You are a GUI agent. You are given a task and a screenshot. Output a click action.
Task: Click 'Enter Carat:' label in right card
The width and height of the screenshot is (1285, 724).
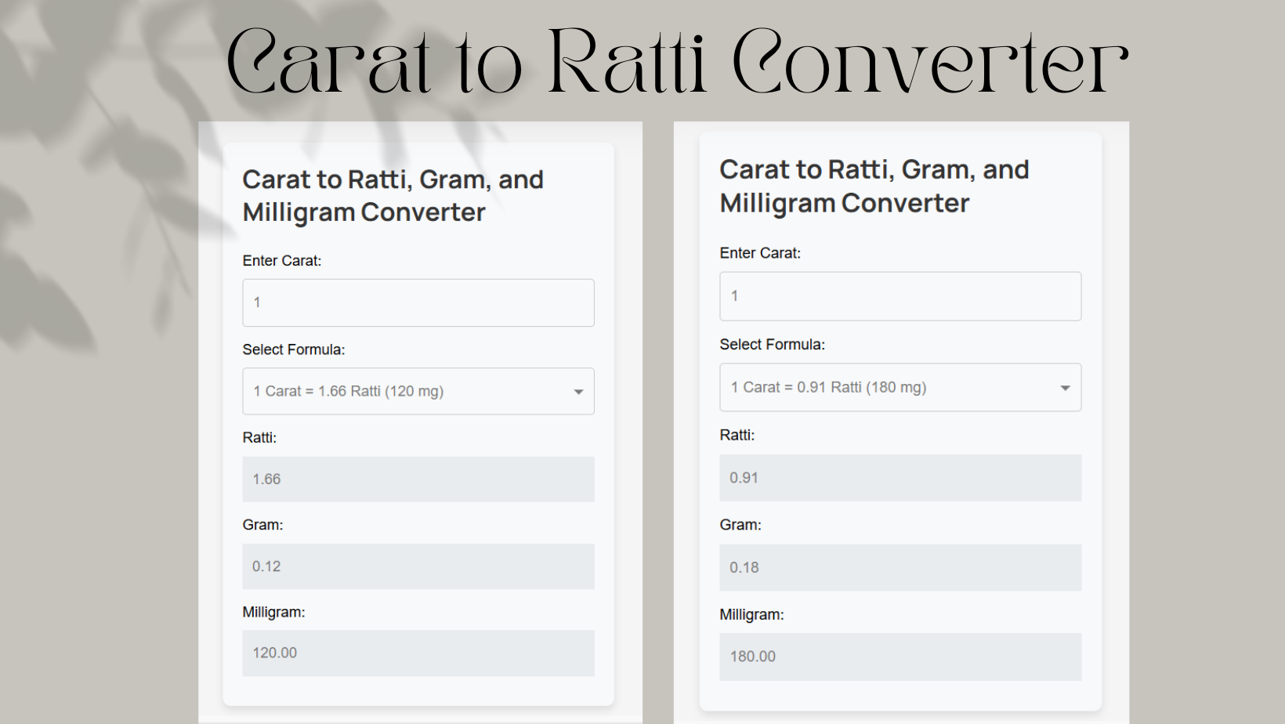(x=760, y=253)
